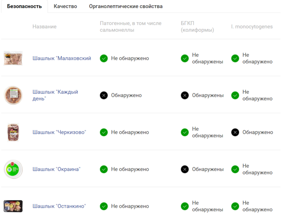
Task: Switch to the Качество tab
Action: 65,6
